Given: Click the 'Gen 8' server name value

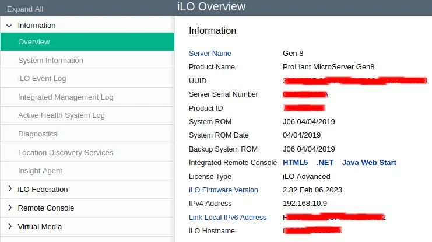Looking at the screenshot, I should (x=293, y=54).
